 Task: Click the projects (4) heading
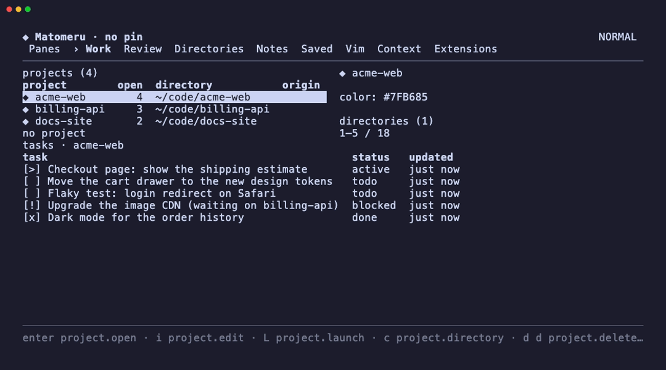(x=60, y=73)
